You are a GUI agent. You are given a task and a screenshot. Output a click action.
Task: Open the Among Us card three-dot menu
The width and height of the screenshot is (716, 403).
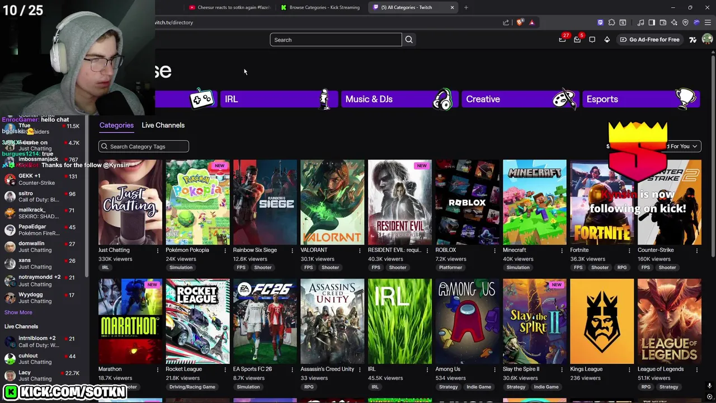pyautogui.click(x=494, y=369)
